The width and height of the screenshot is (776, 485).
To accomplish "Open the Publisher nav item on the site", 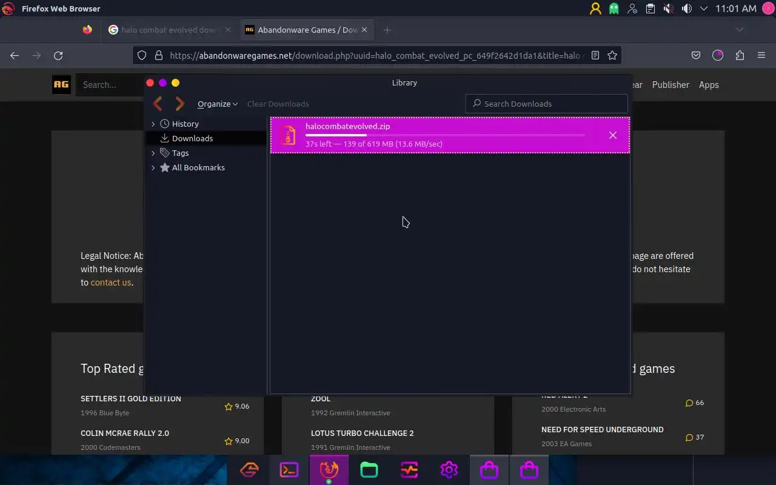I will [671, 85].
